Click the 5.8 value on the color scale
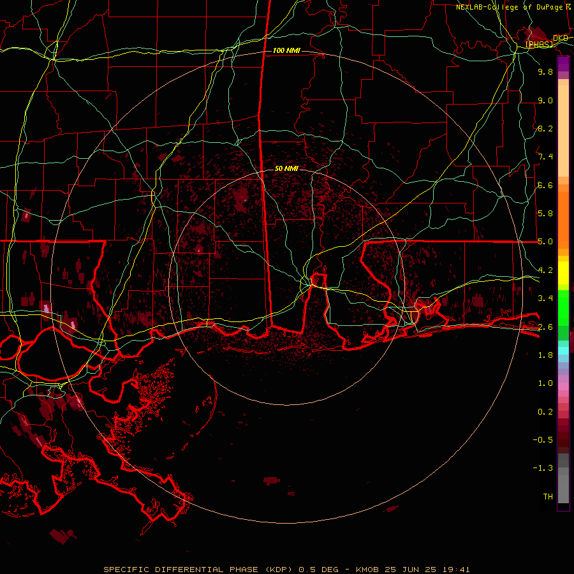 545,214
